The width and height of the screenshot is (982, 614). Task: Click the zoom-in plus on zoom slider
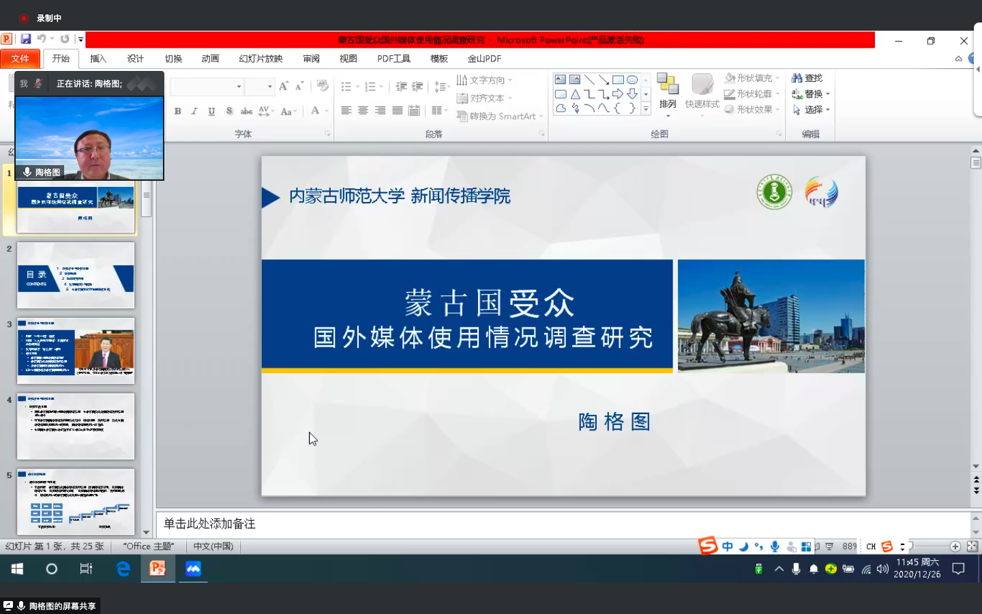(955, 546)
